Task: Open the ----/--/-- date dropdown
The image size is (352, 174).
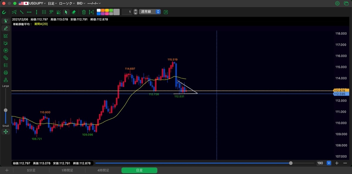Action: [x=94, y=4]
